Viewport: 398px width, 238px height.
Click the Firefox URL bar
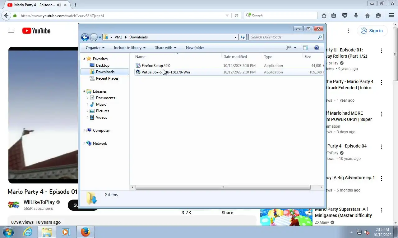[x=122, y=15]
